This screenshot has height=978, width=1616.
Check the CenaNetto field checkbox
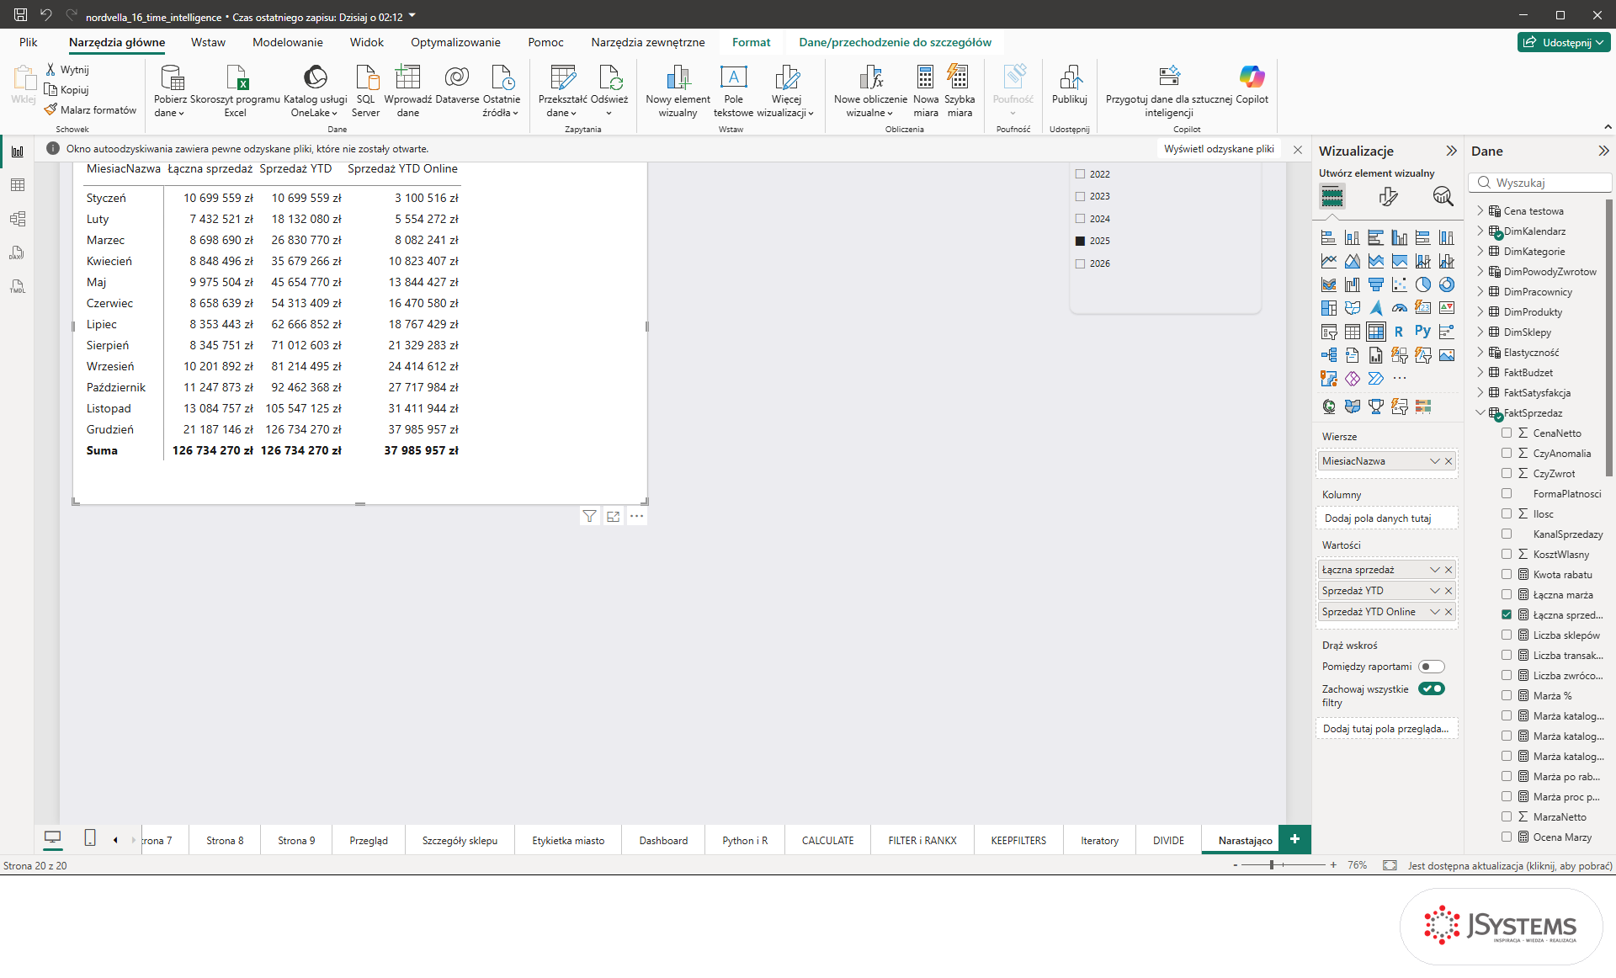(1507, 433)
